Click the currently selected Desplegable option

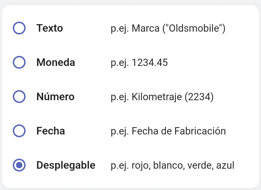[x=19, y=165]
